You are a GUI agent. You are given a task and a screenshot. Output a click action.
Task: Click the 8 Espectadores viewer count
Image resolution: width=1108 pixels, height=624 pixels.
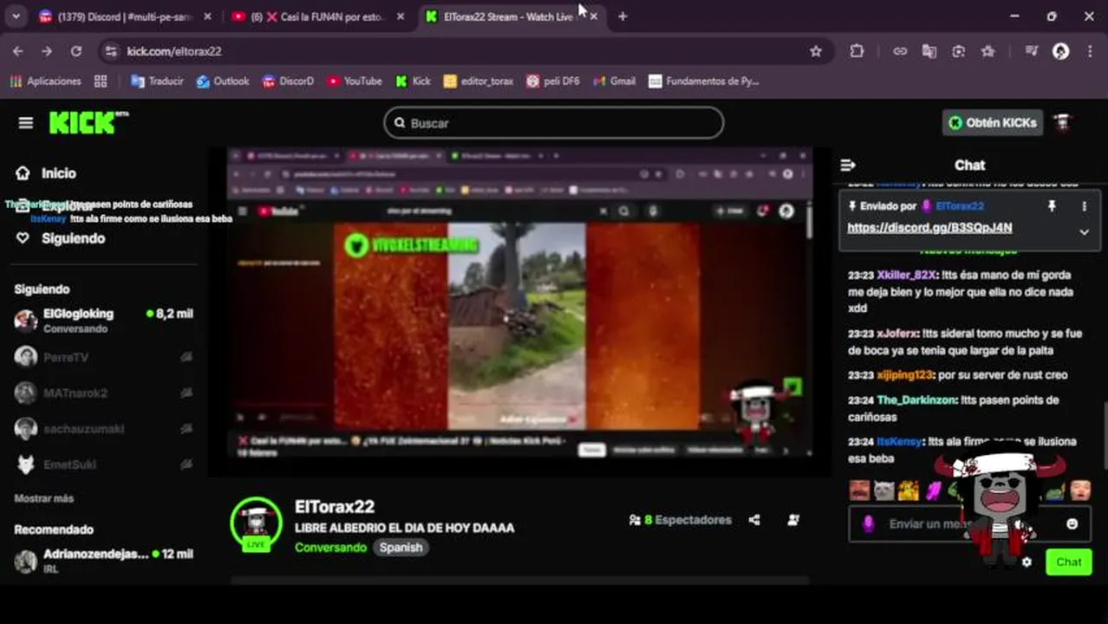681,520
